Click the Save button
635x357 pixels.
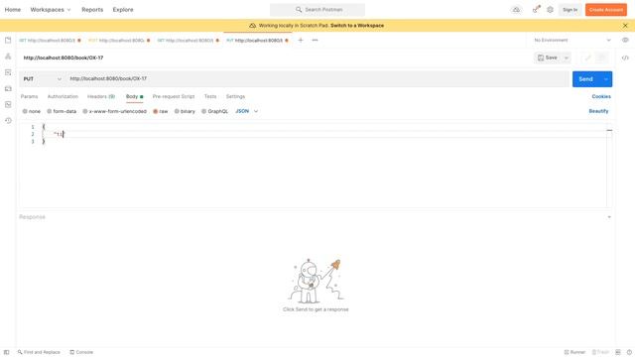pyautogui.click(x=547, y=58)
